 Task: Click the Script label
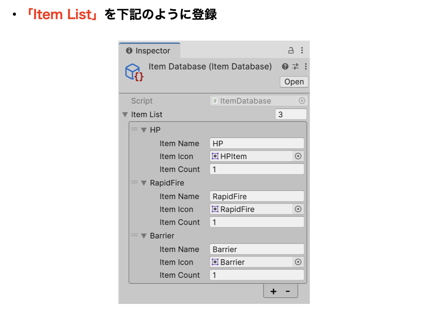[142, 101]
